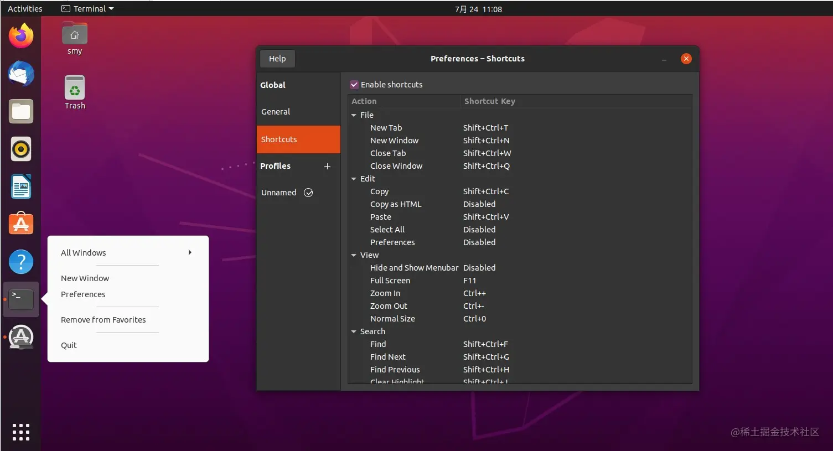Minimize the Preferences window
The width and height of the screenshot is (833, 451).
(x=664, y=59)
